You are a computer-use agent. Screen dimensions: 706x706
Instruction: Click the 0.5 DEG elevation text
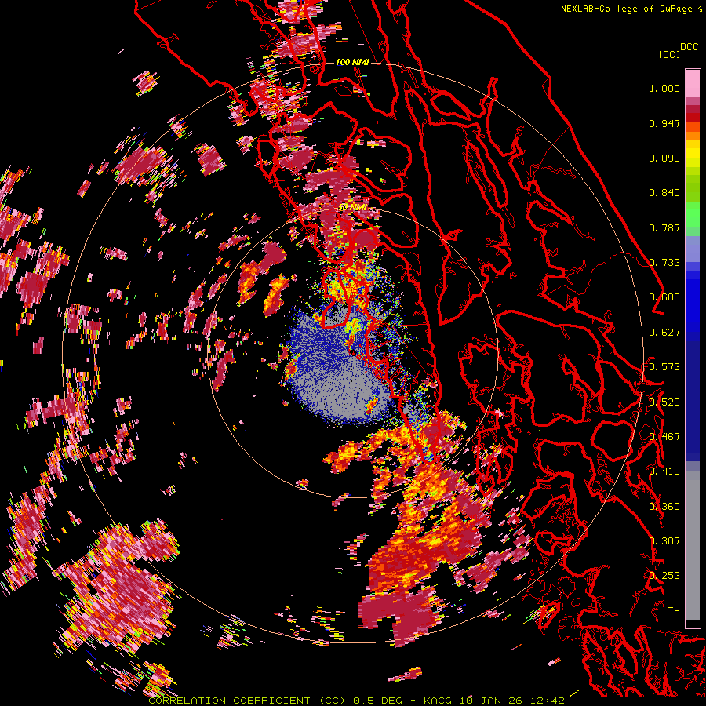[378, 701]
